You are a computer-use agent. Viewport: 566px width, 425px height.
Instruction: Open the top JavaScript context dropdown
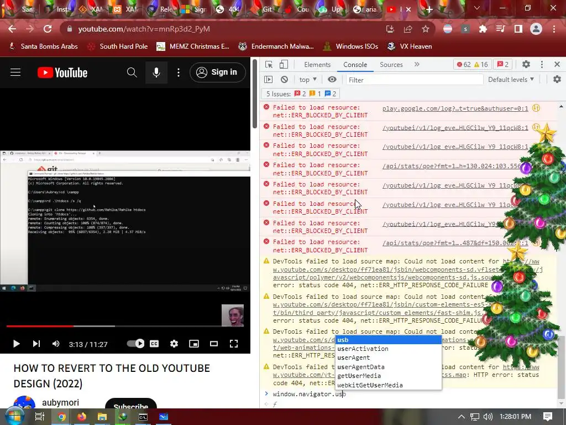tap(308, 80)
